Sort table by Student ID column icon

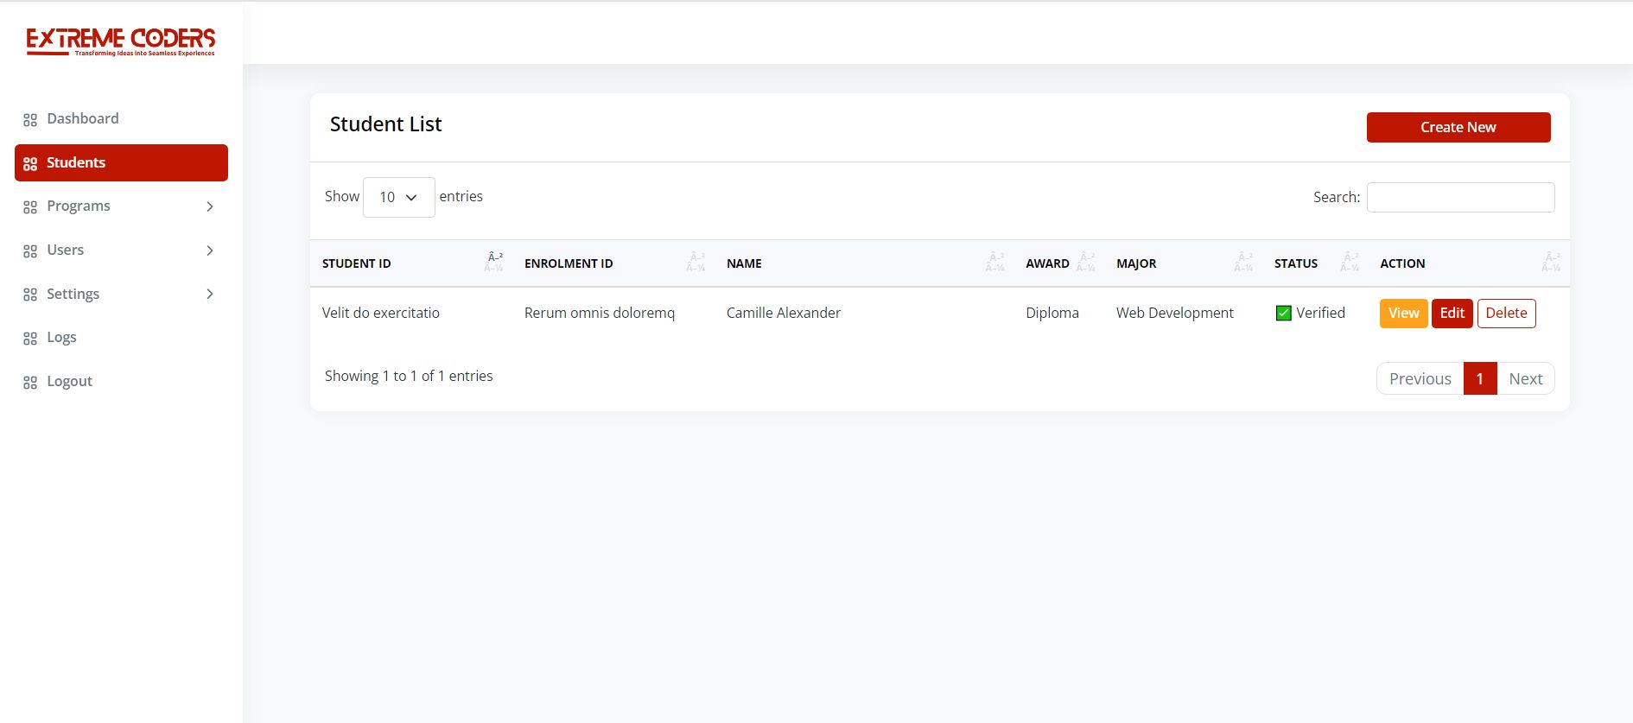(494, 263)
